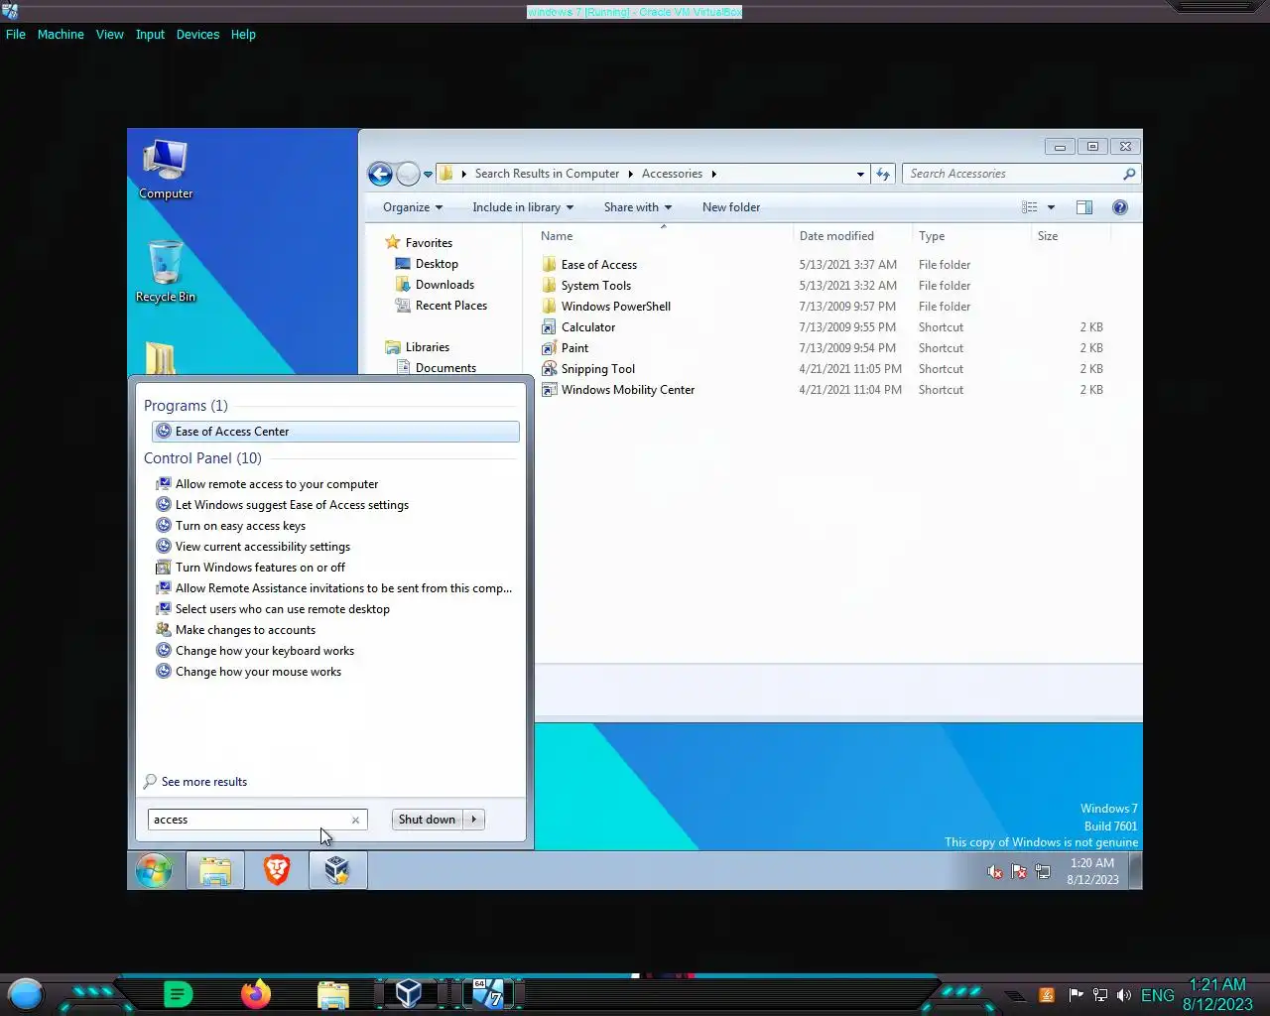Viewport: 1270px width, 1016px height.
Task: Open the VirtualBox View menu
Action: [x=109, y=34]
